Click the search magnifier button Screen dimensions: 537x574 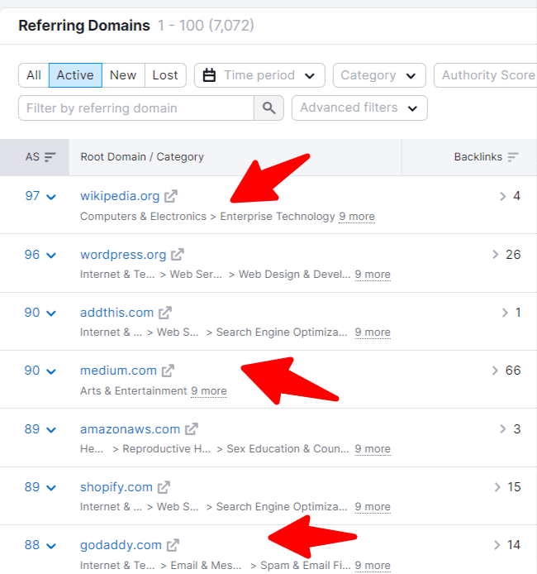[x=268, y=108]
